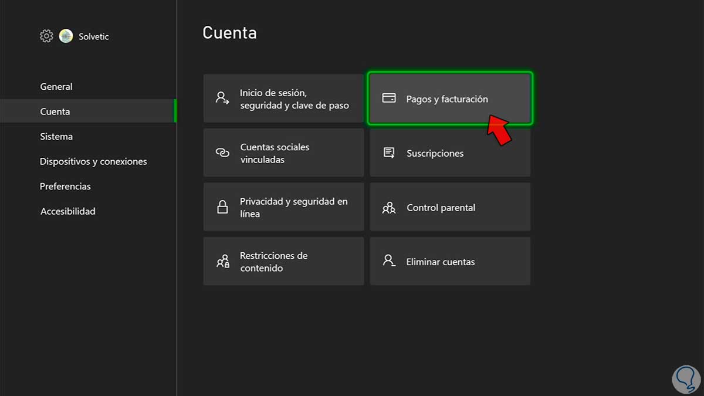Open Eliminar cuentas option
This screenshot has height=396, width=704.
click(441, 262)
